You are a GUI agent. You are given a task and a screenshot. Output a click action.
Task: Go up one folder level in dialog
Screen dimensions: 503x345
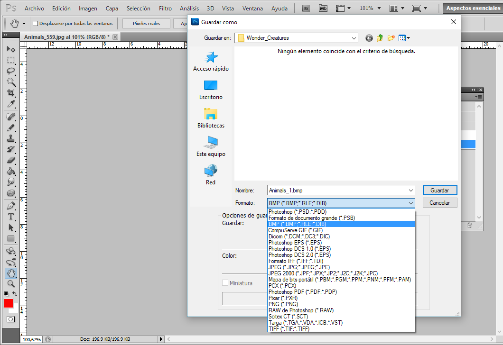coord(380,38)
